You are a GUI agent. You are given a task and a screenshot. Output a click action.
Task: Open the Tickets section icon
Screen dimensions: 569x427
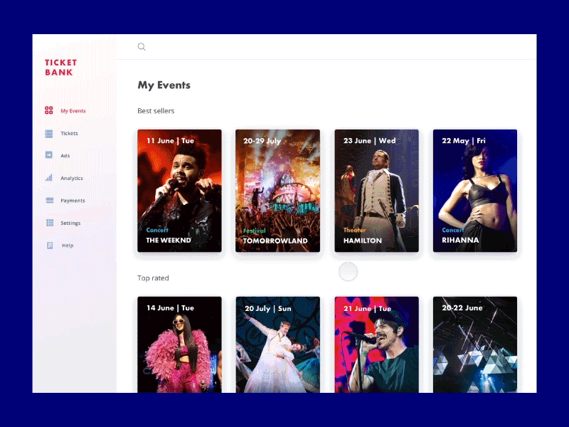[x=48, y=133]
